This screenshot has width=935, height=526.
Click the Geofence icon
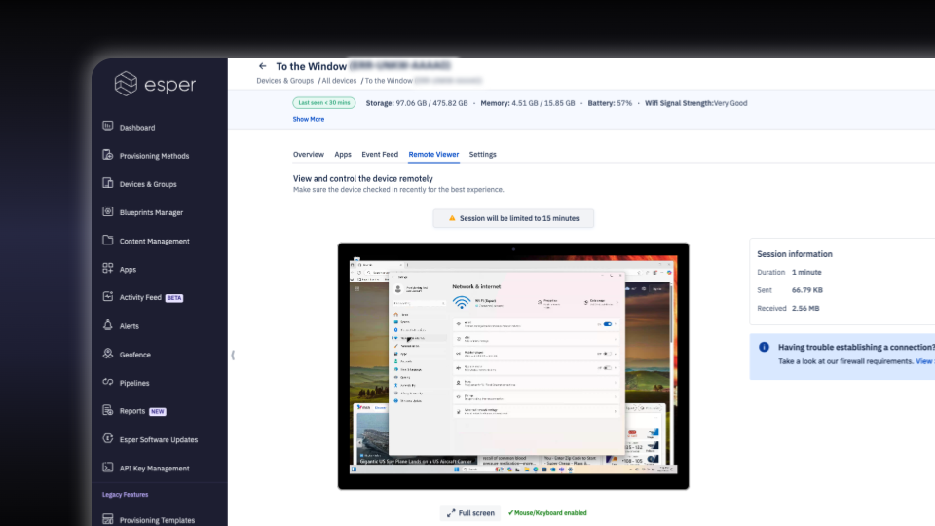pos(108,354)
